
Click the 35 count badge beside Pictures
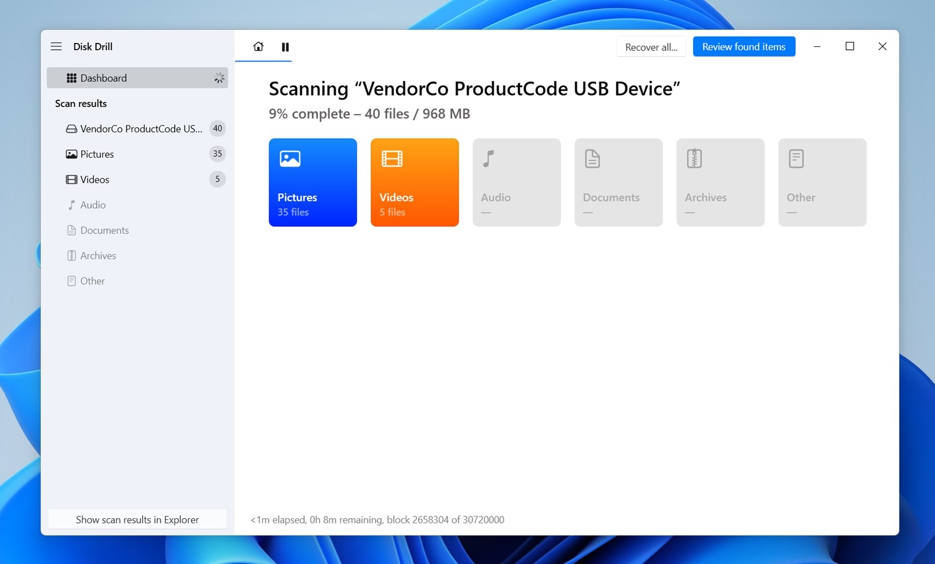[x=218, y=154]
